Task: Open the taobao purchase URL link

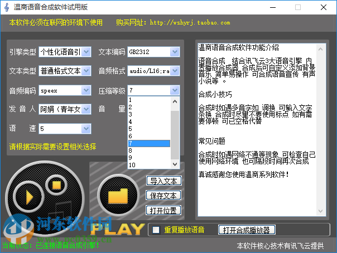Action: tap(190, 22)
